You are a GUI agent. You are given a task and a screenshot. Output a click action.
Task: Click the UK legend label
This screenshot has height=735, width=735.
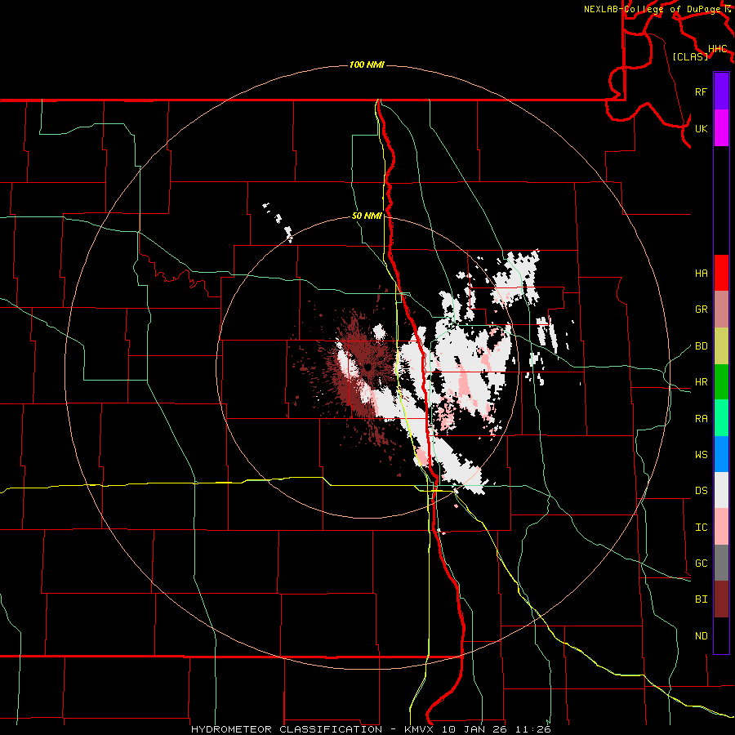tap(701, 128)
